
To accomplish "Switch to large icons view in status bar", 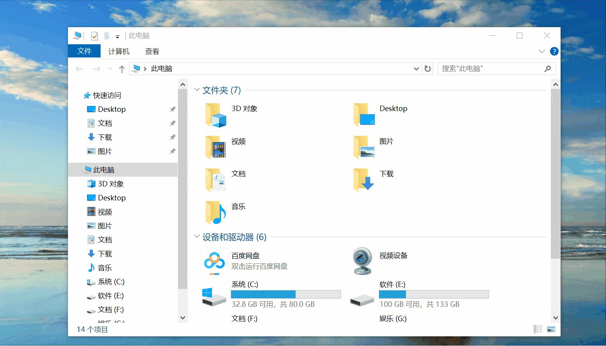I will click(x=551, y=329).
